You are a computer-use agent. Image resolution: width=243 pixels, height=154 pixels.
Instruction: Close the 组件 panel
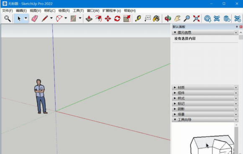coord(236,93)
